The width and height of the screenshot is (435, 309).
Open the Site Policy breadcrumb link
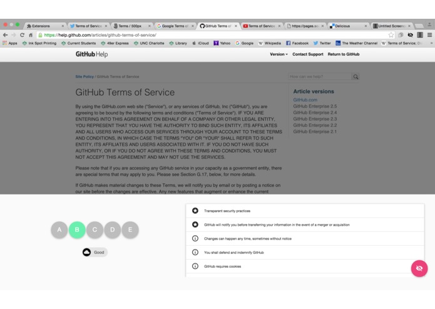click(84, 77)
